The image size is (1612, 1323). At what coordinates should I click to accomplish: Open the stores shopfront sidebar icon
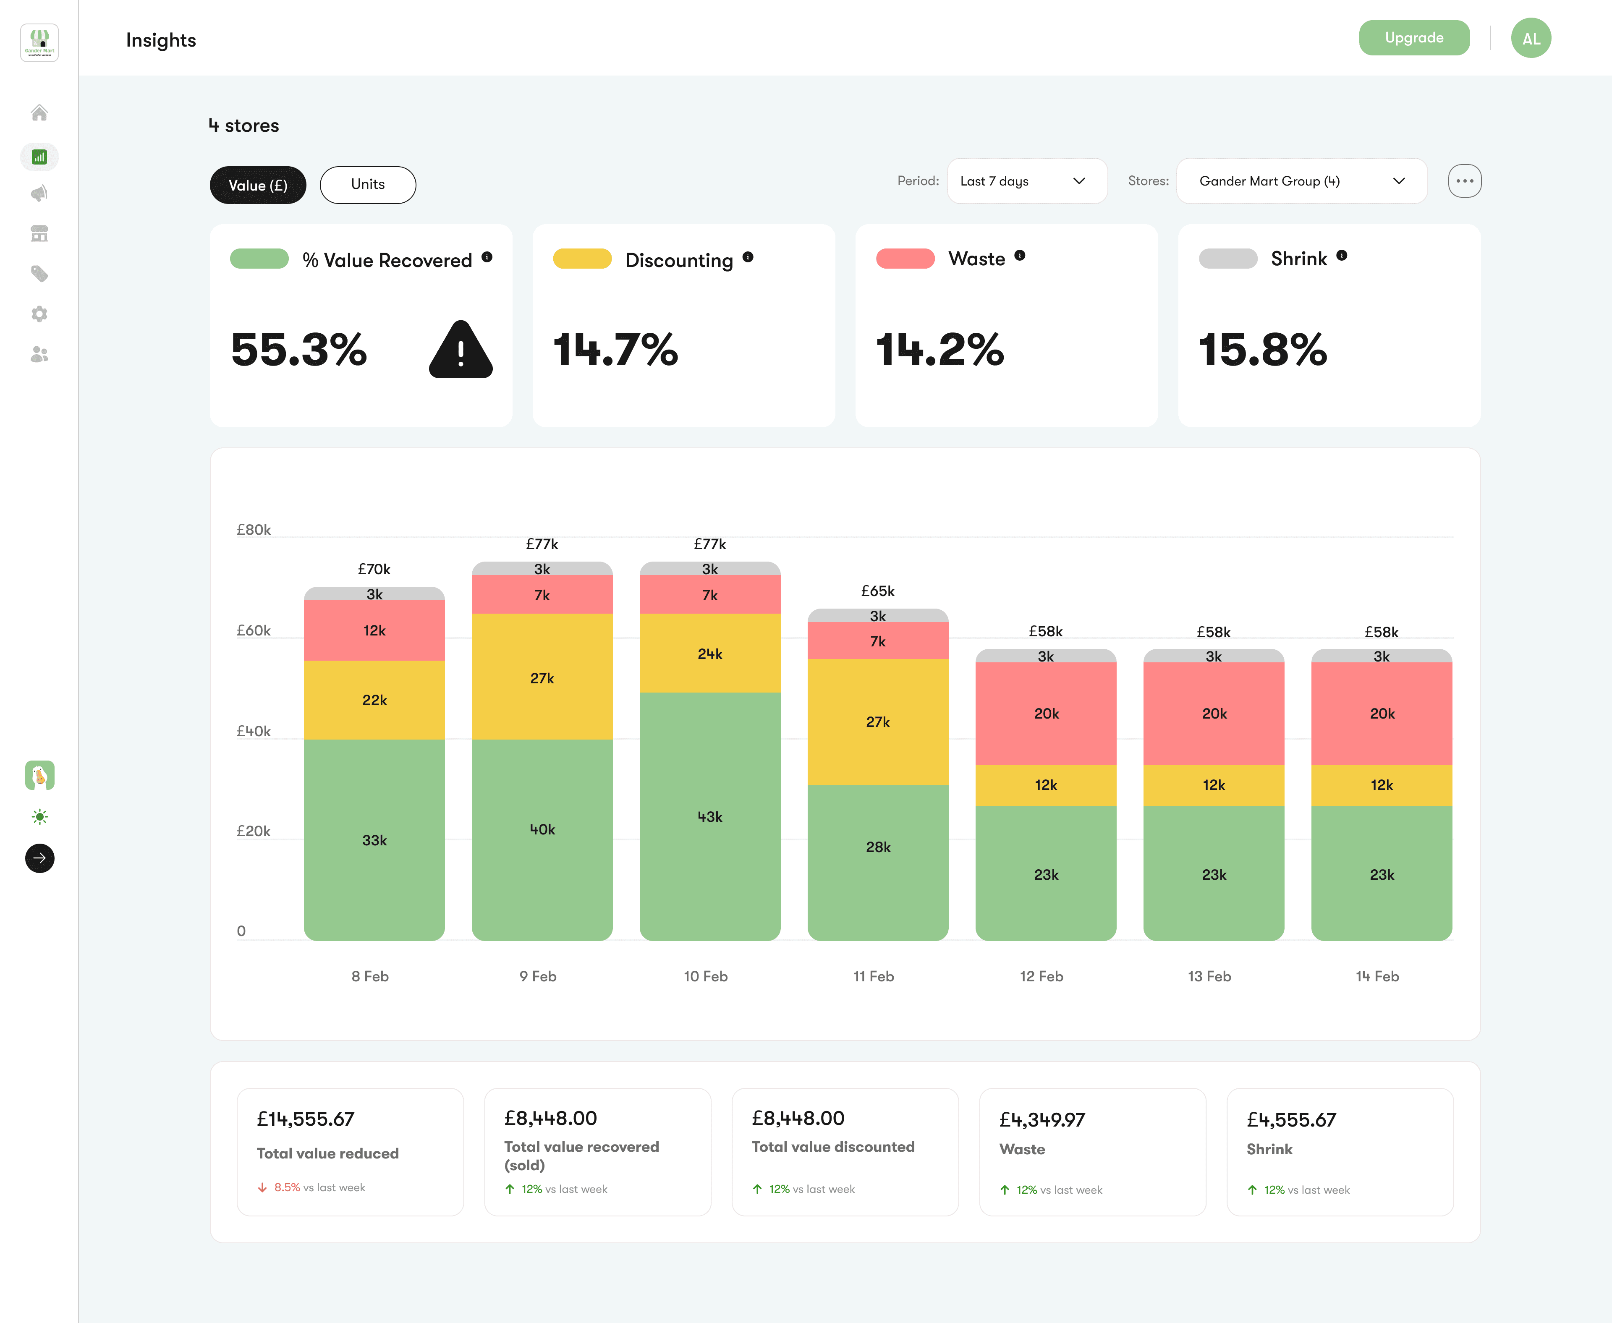click(x=39, y=233)
